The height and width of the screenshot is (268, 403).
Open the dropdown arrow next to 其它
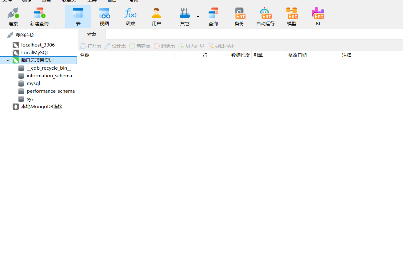point(198,17)
